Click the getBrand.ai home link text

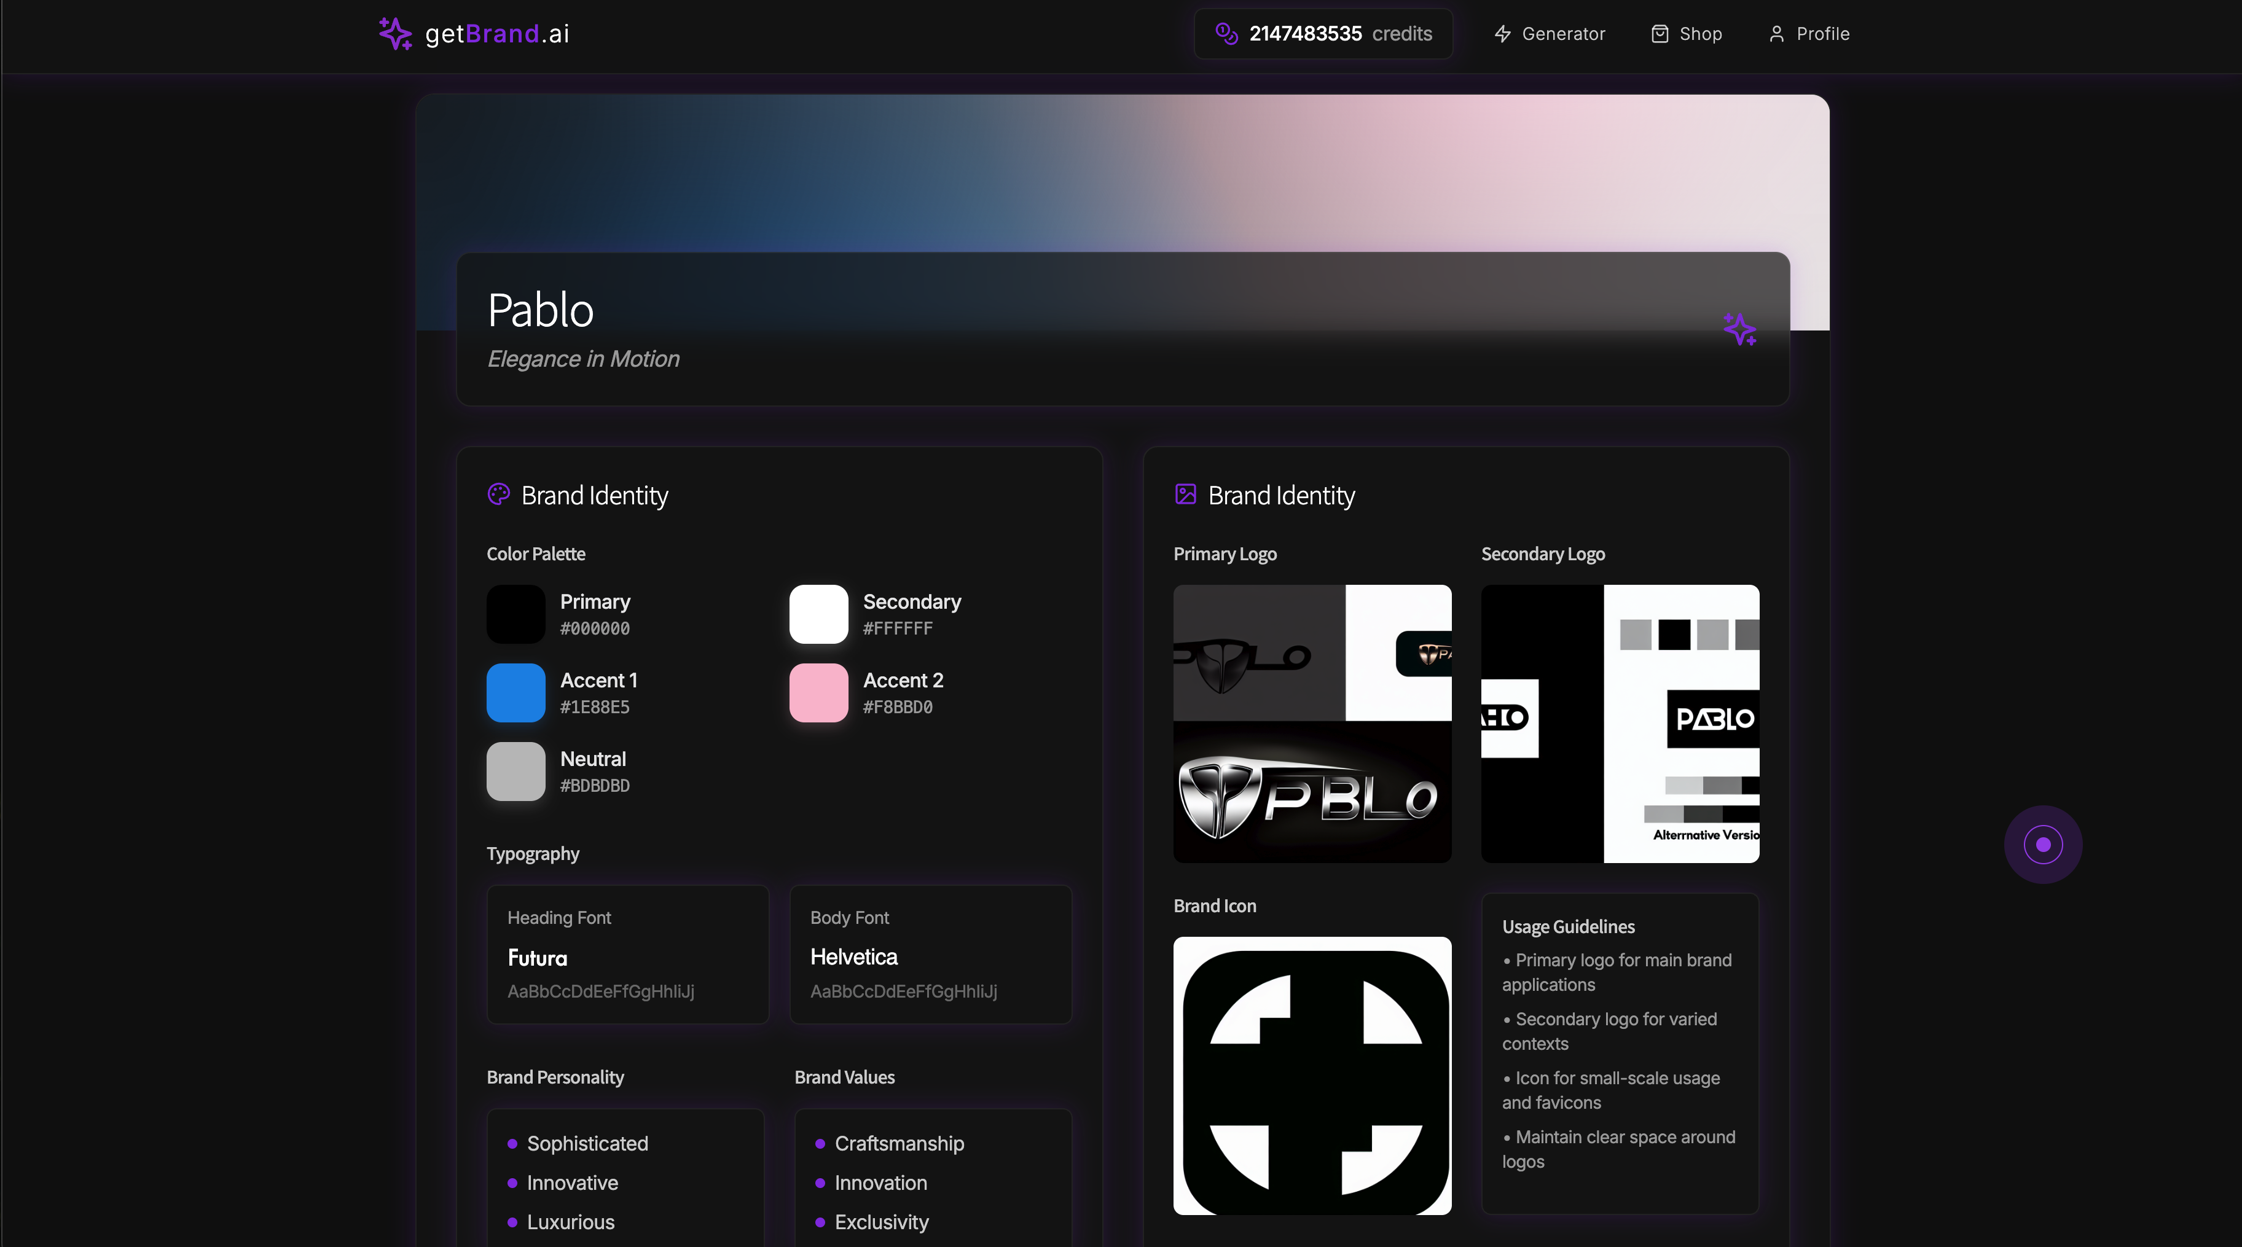[496, 34]
